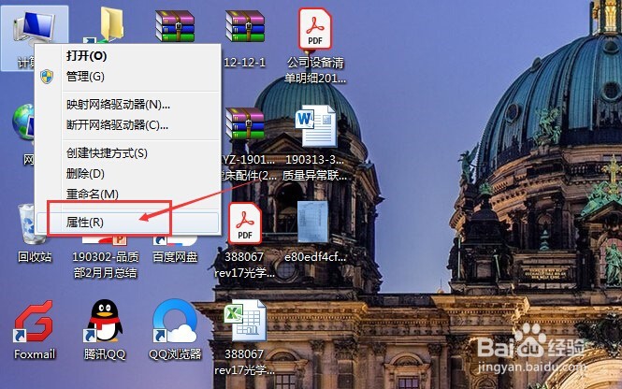622x389 pixels.
Task: Choose 创建快捷方式(S) menu entry
Action: click(x=128, y=153)
